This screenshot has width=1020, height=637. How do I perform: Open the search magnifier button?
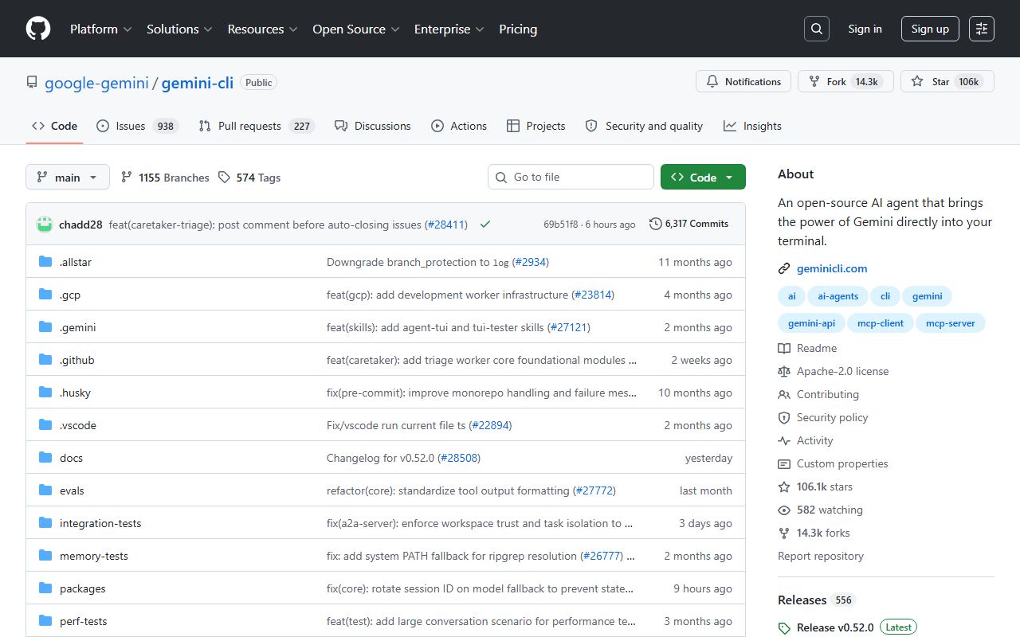click(x=817, y=29)
